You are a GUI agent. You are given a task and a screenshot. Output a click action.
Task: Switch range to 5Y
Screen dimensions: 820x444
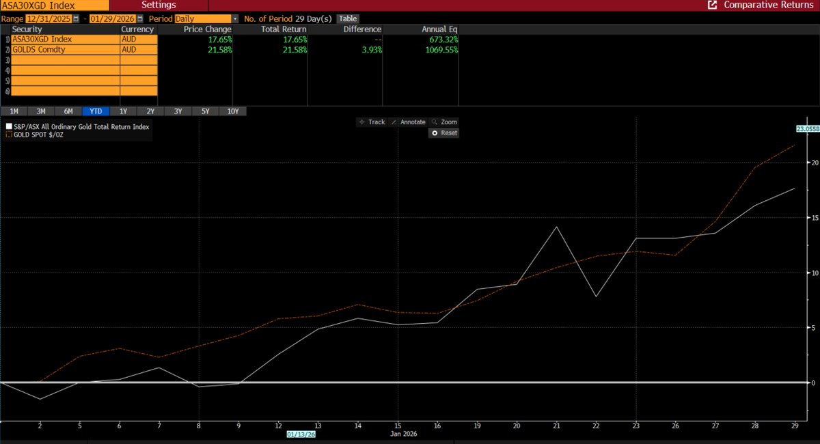[204, 111]
